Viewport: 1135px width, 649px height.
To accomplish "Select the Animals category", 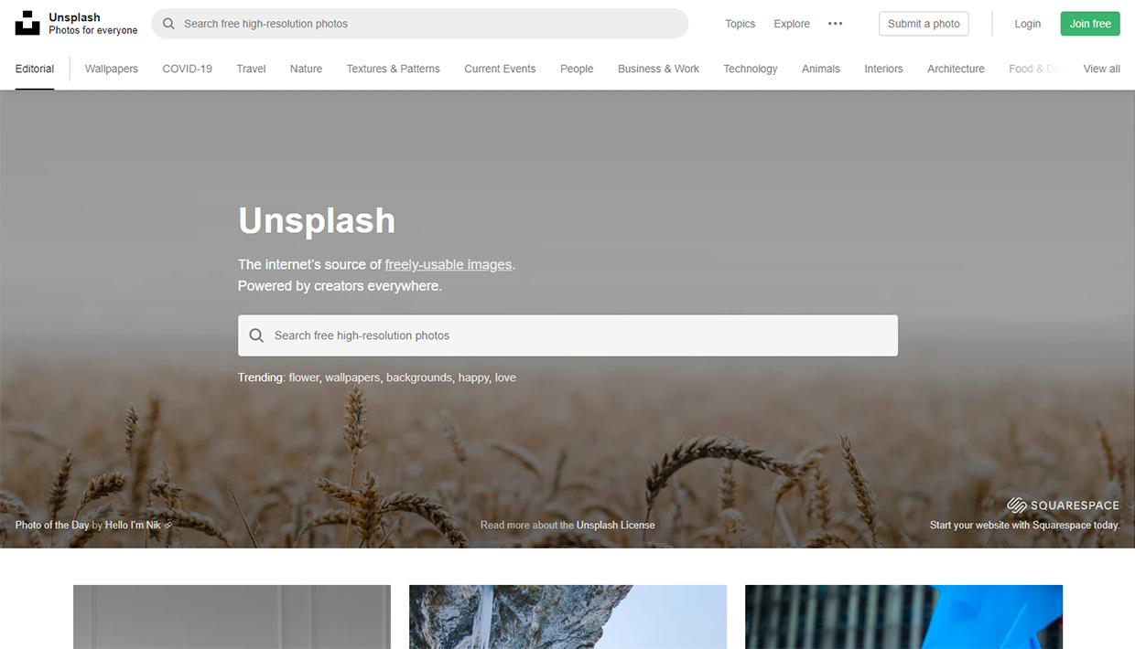I will coord(820,69).
